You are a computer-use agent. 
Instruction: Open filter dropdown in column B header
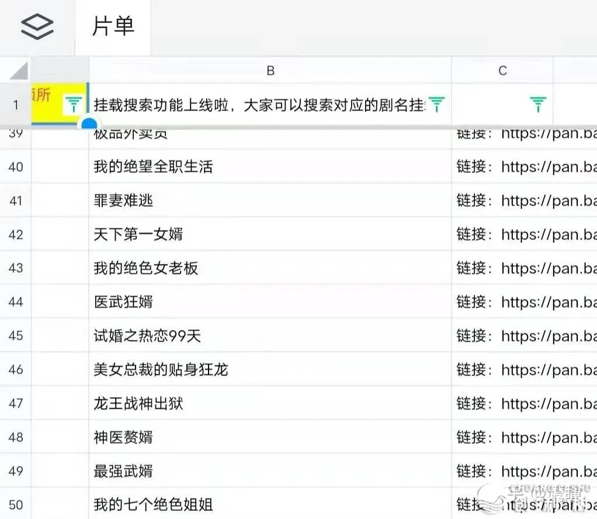coord(436,105)
